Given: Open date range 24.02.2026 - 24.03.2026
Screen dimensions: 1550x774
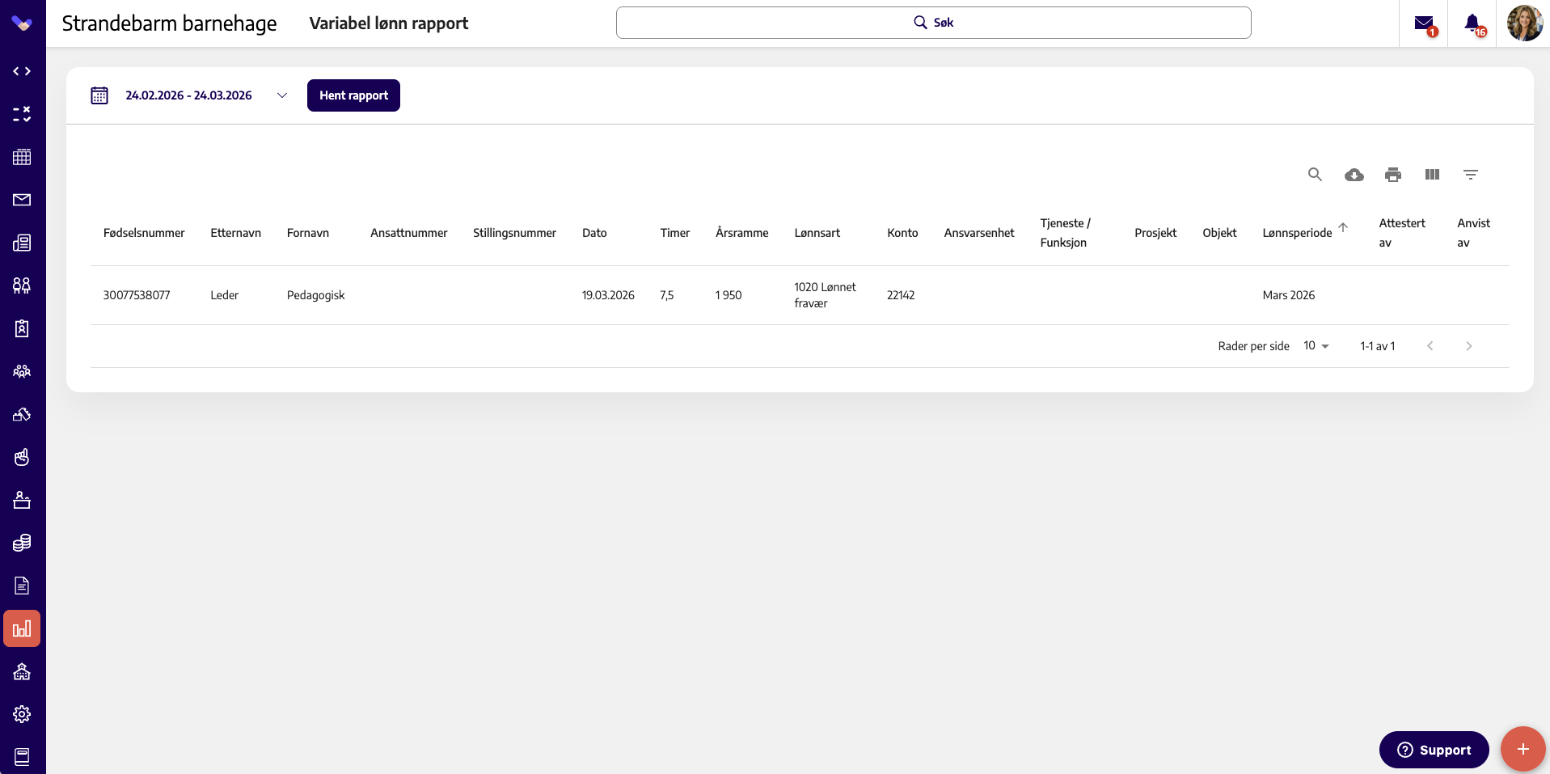Looking at the screenshot, I should point(188,95).
